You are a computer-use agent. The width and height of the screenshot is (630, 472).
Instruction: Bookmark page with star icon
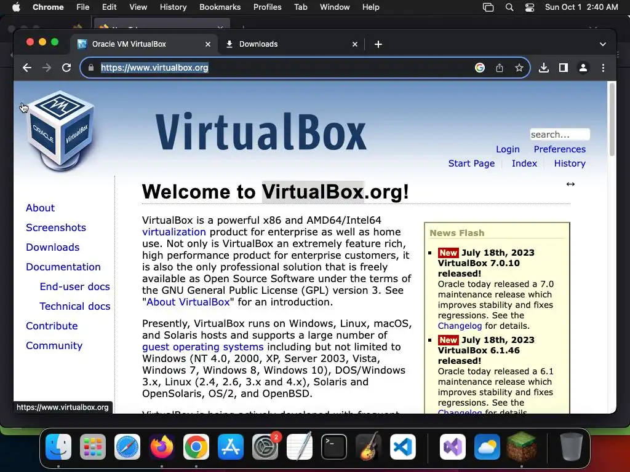(x=519, y=68)
